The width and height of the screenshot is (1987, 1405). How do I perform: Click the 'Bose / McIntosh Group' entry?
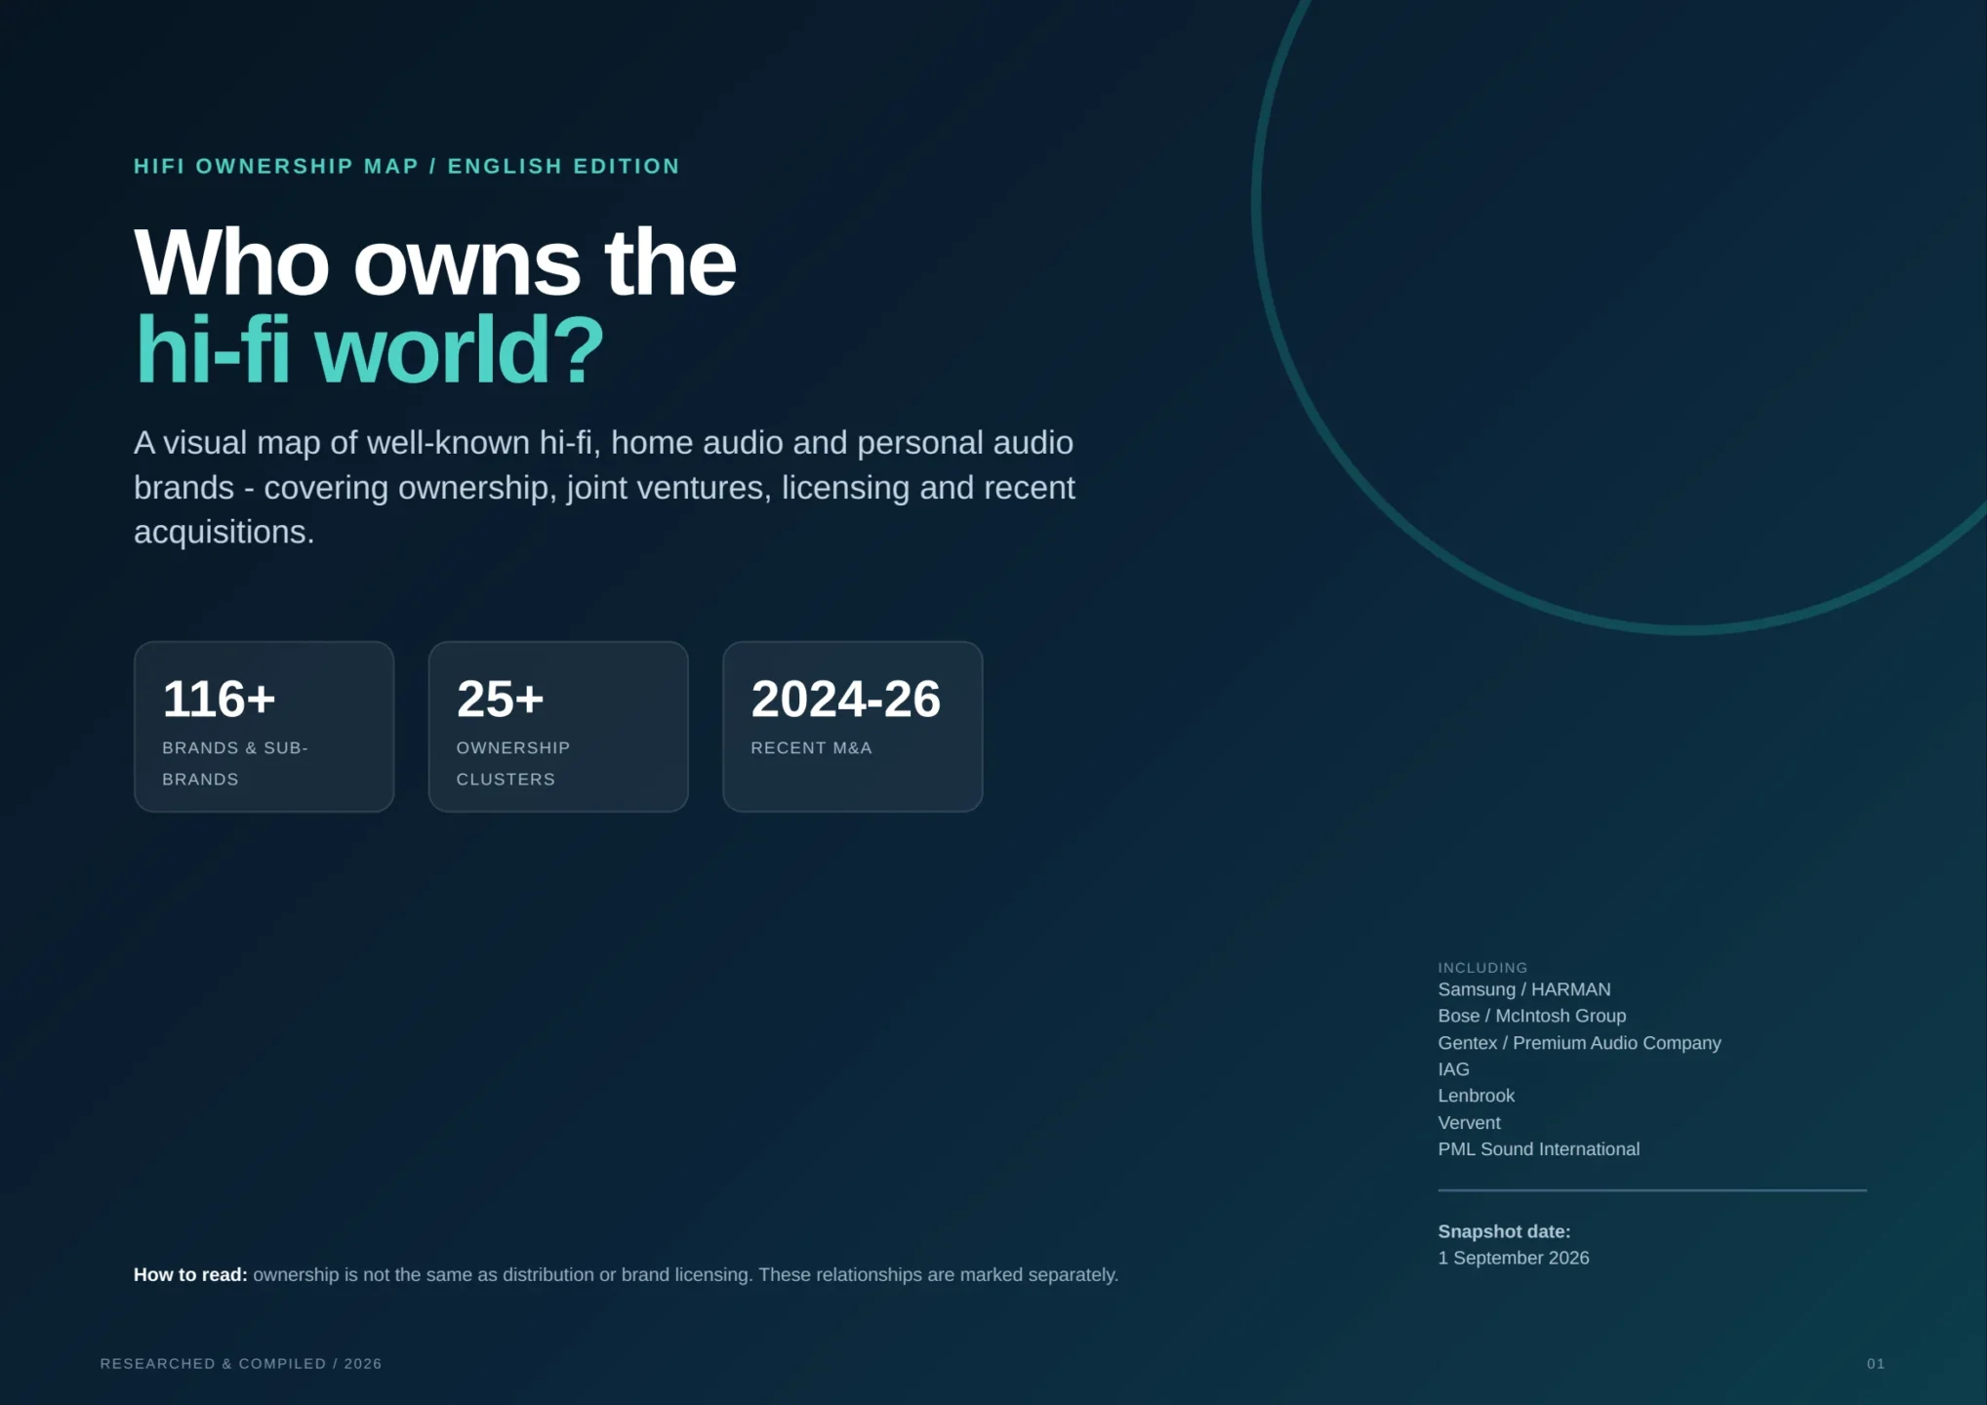(x=1531, y=1016)
